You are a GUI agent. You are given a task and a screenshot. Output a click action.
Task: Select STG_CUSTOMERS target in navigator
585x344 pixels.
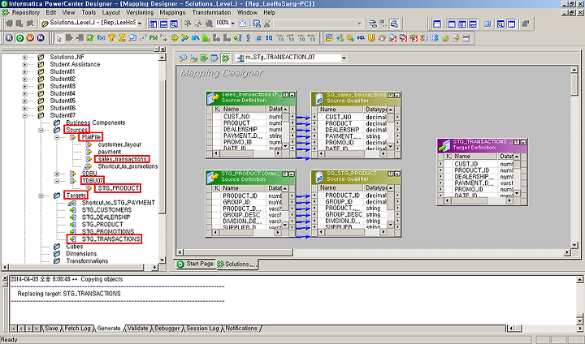(x=106, y=210)
